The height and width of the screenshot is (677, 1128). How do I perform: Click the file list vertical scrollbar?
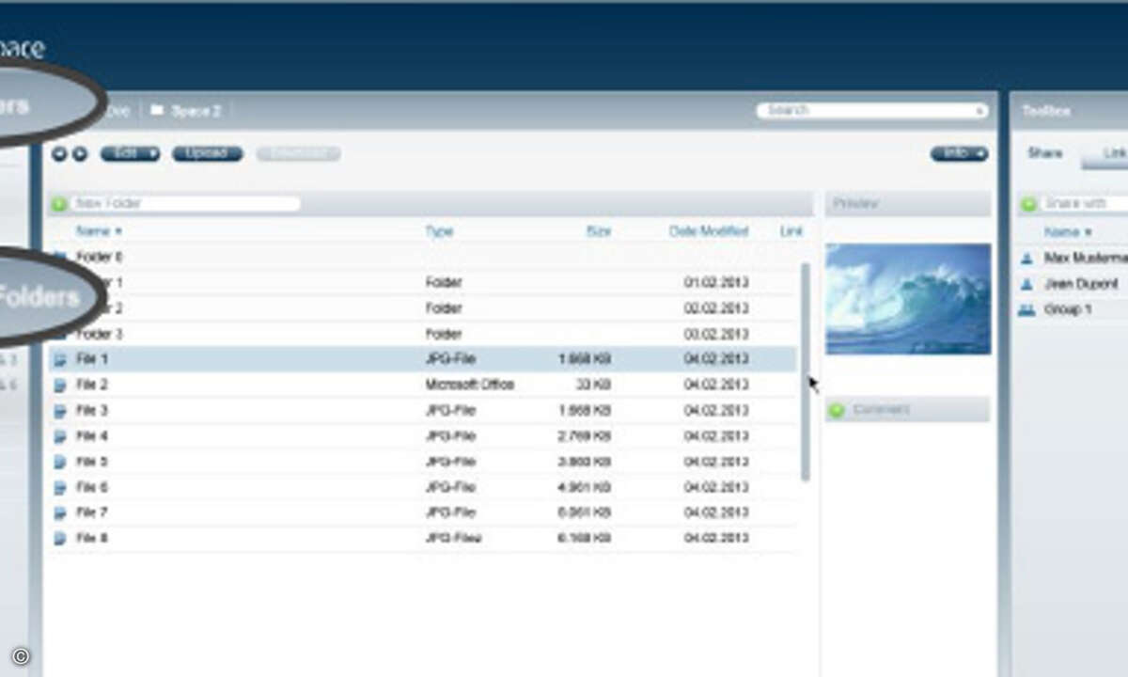click(805, 372)
